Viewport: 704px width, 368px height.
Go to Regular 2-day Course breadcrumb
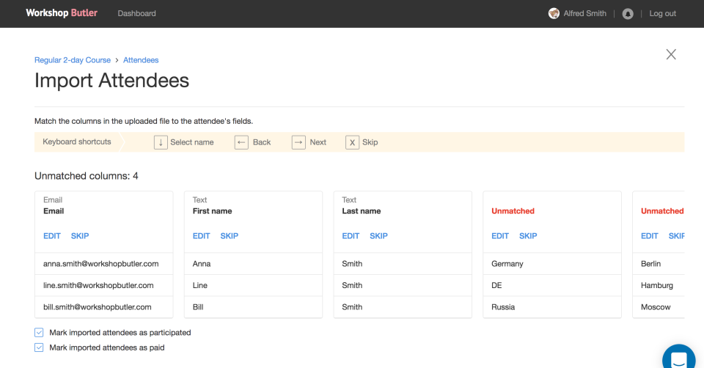(73, 60)
